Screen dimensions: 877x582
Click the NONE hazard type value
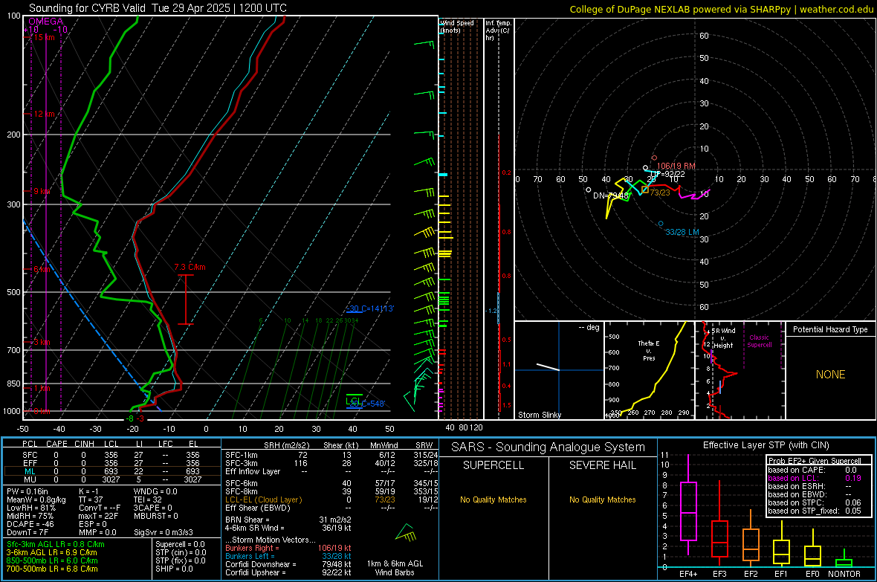pos(831,375)
